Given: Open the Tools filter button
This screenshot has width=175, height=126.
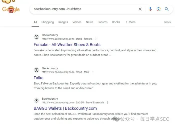Looking at the screenshot, I should click(167, 22).
